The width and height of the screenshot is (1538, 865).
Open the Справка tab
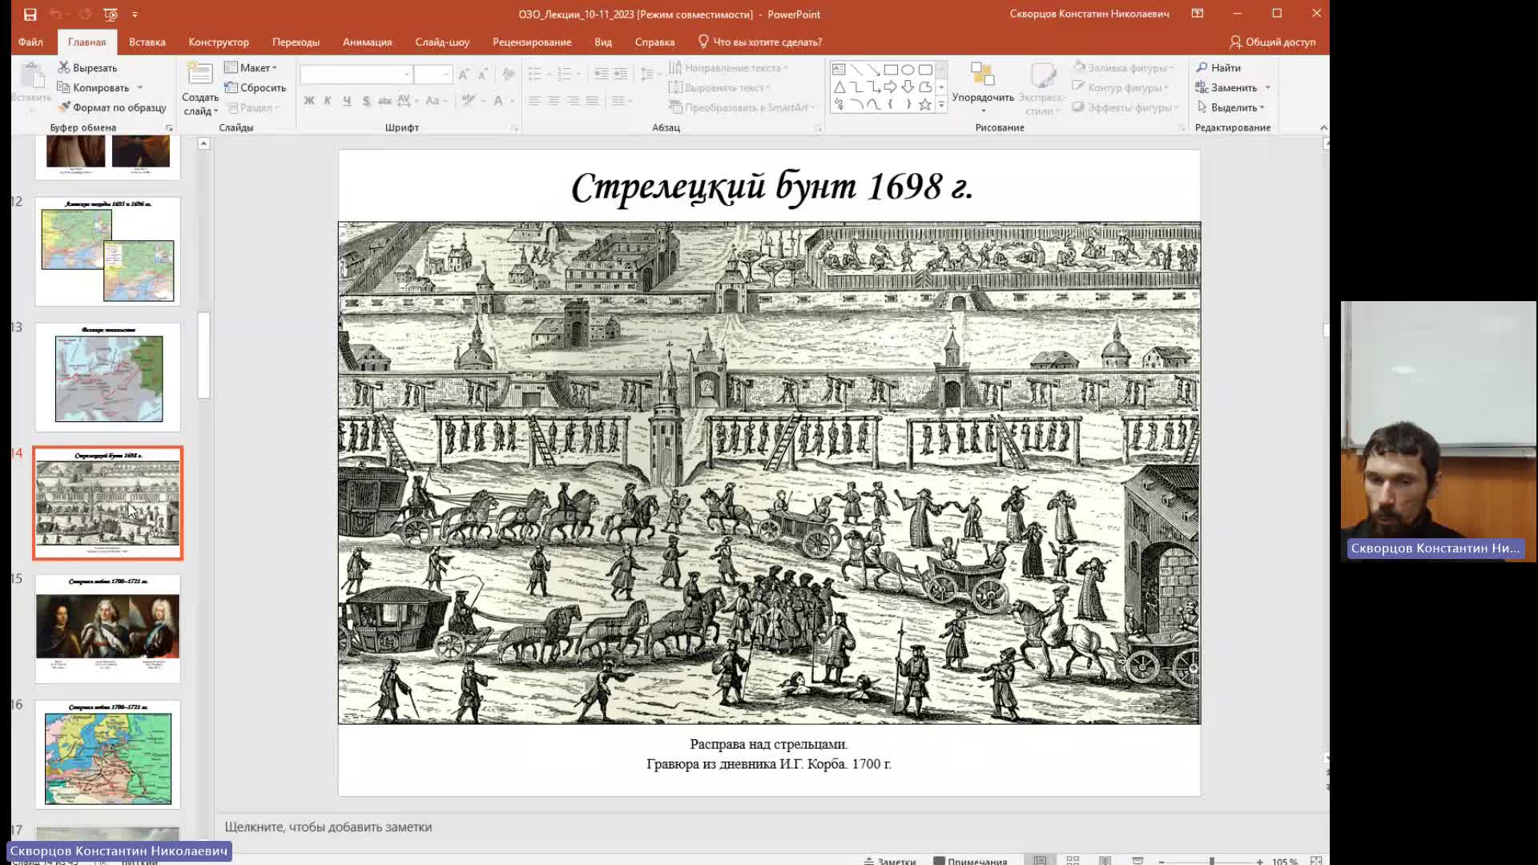pyautogui.click(x=654, y=42)
